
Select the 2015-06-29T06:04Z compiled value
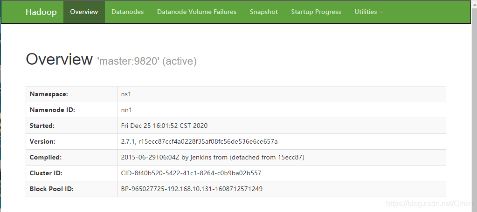click(213, 157)
